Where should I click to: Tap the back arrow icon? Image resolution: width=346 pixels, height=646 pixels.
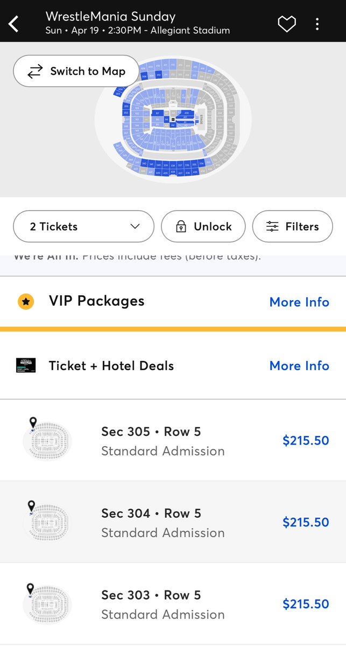[13, 24]
